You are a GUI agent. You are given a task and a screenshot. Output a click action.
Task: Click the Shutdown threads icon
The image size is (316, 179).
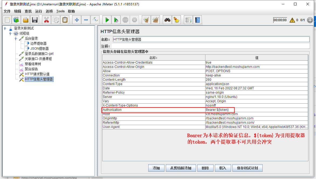click(x=135, y=20)
